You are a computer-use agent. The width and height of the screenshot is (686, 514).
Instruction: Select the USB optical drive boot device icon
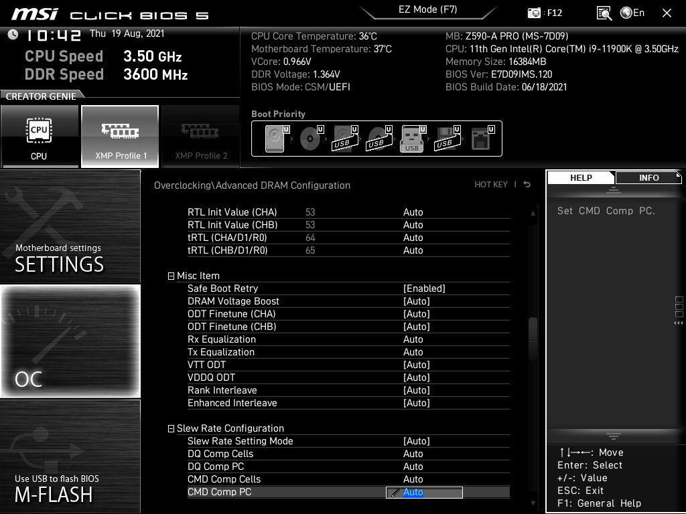tap(379, 139)
